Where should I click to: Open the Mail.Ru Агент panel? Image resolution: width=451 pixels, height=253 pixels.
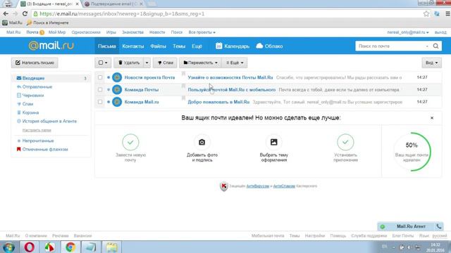tap(410, 226)
